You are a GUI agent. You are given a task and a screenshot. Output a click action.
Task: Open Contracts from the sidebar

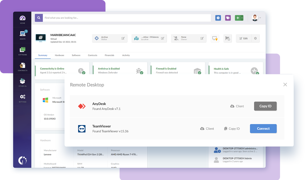(22, 66)
